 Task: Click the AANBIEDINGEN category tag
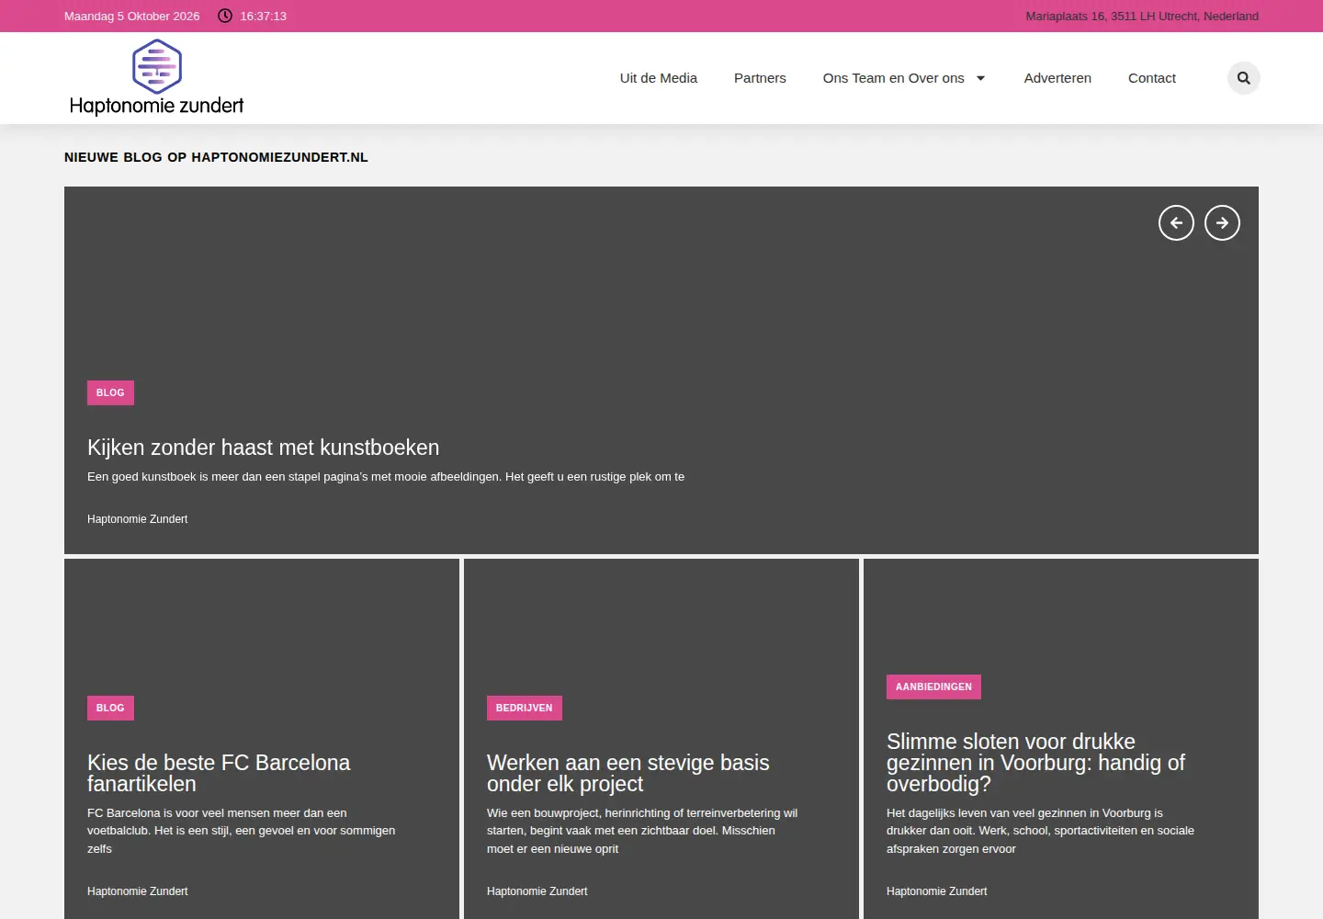coord(933,686)
